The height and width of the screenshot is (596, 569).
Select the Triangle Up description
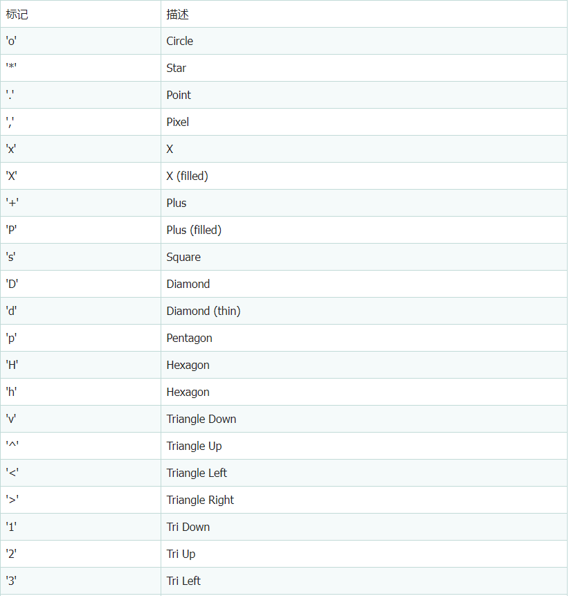point(194,446)
